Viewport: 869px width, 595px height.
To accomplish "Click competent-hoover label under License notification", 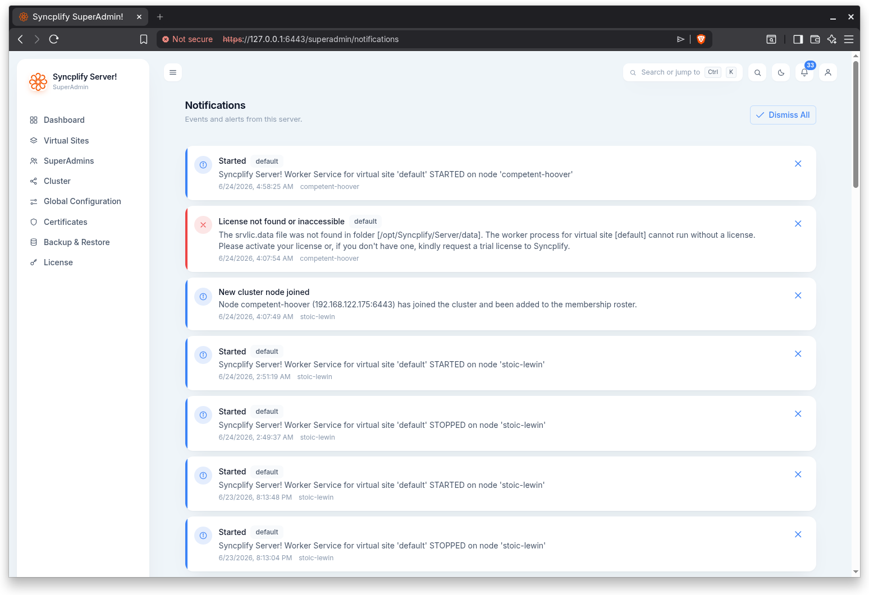I will 329,259.
